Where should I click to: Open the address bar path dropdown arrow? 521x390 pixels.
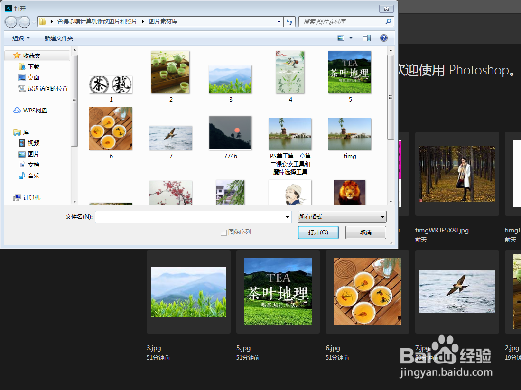(279, 22)
